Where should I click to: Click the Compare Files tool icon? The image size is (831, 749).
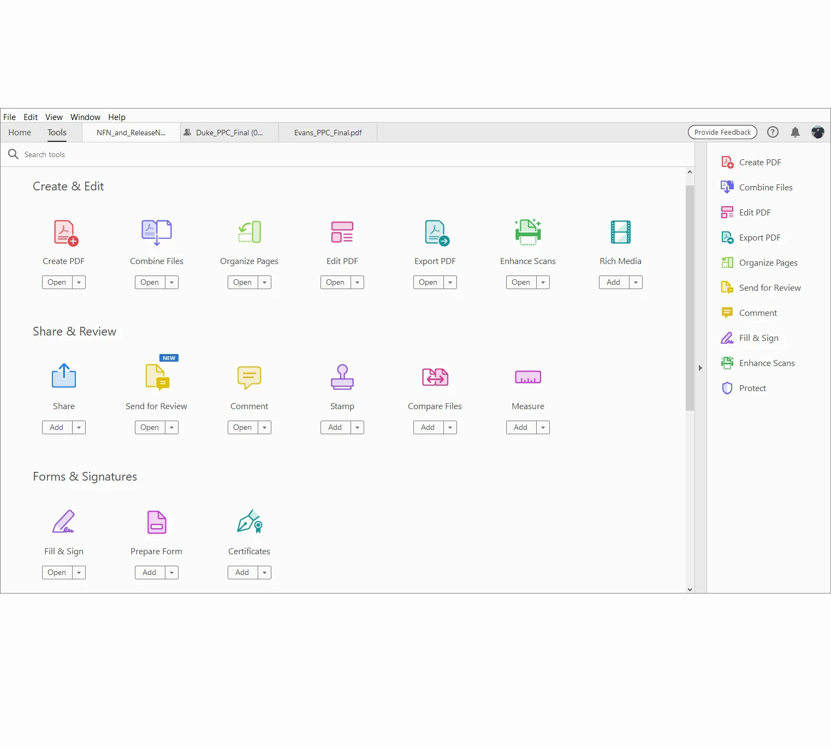coord(435,377)
